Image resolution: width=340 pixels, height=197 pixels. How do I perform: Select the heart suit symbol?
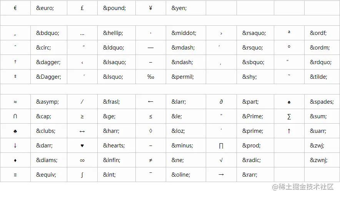click(82, 146)
